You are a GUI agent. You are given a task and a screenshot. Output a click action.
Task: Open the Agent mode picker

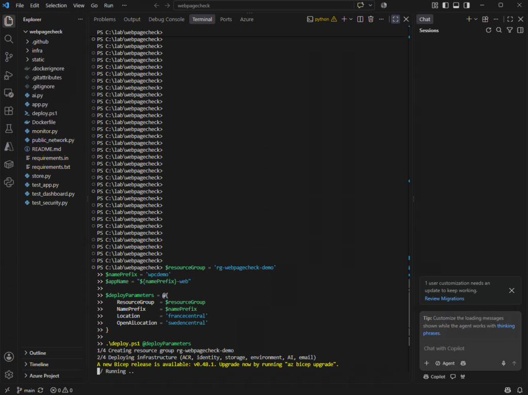[445, 364]
